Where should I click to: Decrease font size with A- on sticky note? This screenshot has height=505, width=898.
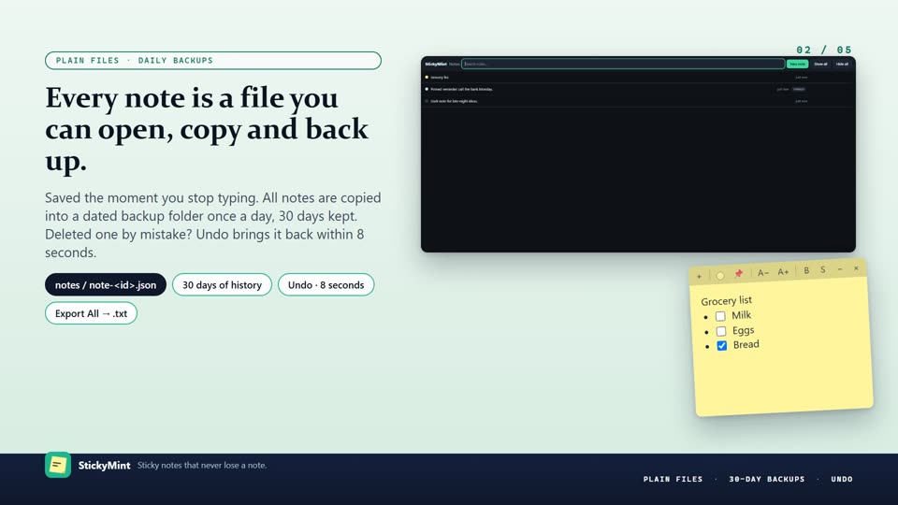coord(763,273)
